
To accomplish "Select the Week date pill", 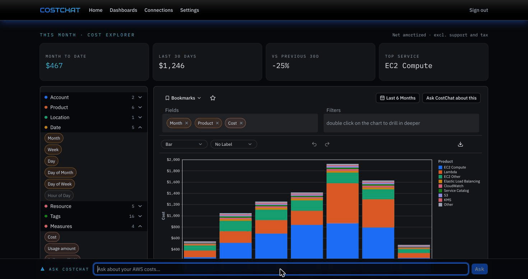I will [x=53, y=149].
